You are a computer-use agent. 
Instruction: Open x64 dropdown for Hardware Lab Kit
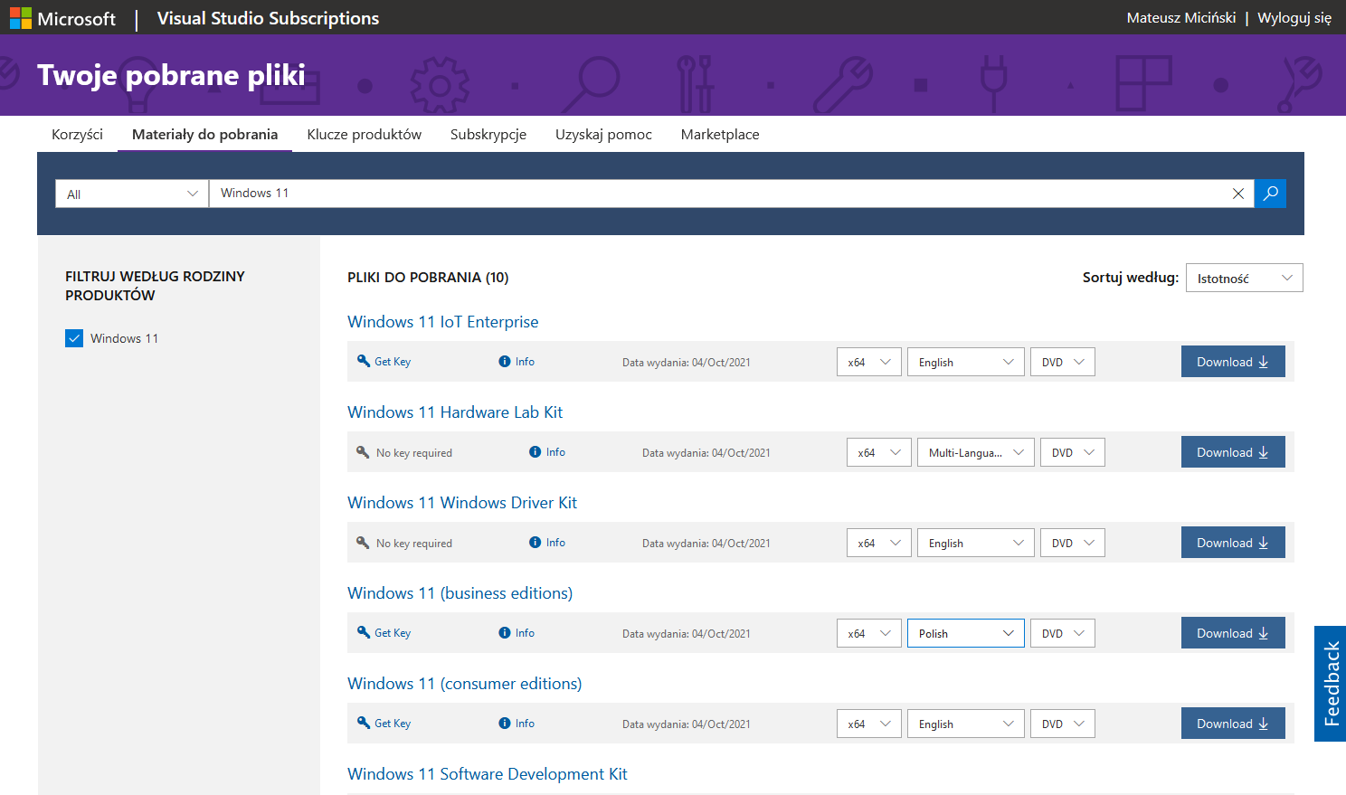(879, 452)
